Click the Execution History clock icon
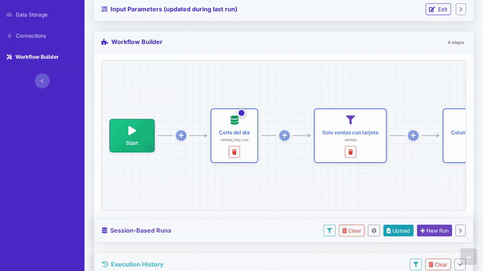 105,264
